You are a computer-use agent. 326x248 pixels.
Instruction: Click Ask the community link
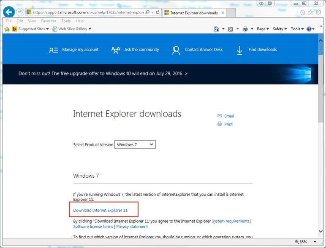coord(141,50)
